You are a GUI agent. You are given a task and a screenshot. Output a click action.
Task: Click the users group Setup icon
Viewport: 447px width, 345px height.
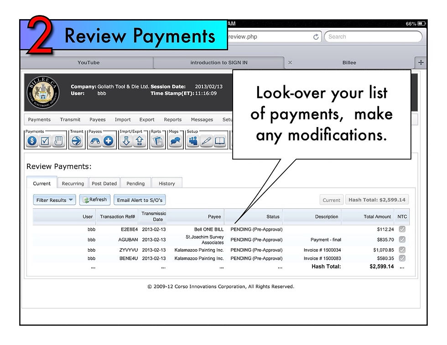coord(193,141)
